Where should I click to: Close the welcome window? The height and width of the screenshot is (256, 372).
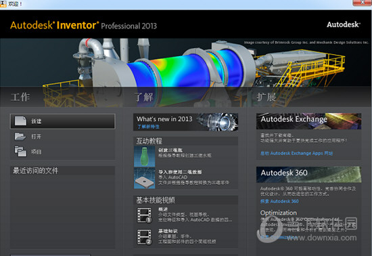[x=363, y=3]
